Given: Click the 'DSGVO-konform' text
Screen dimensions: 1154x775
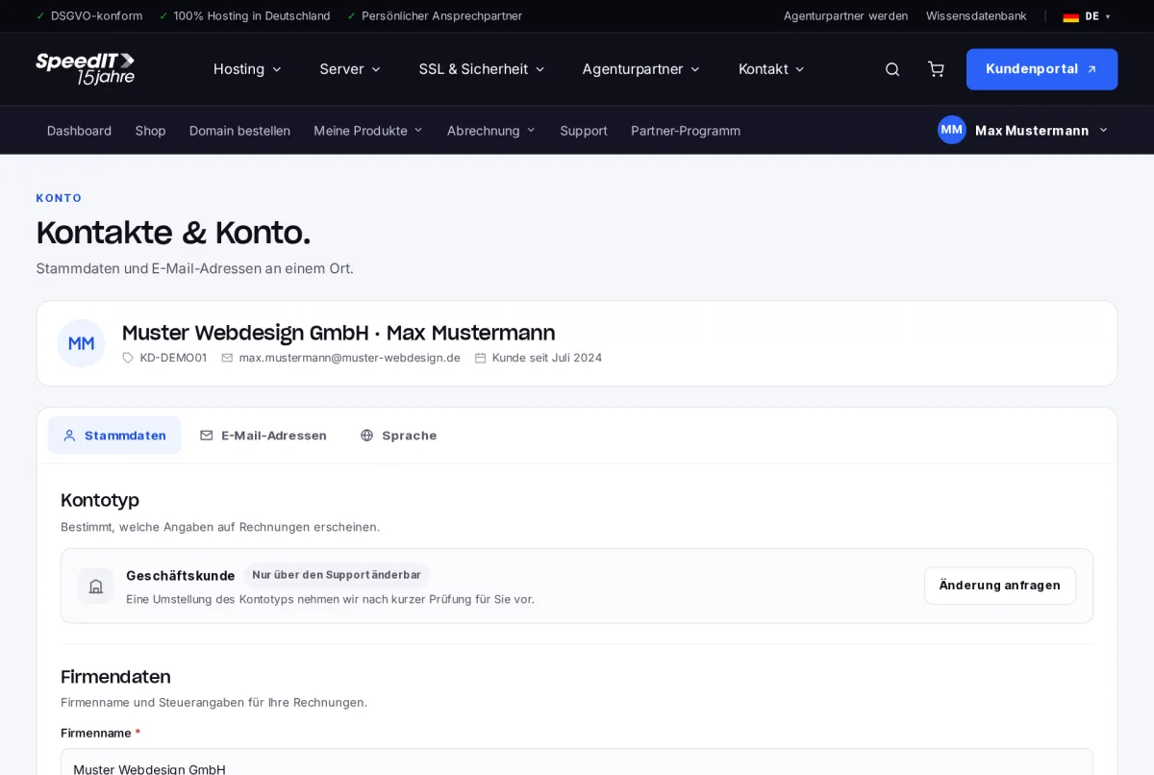Looking at the screenshot, I should (96, 16).
